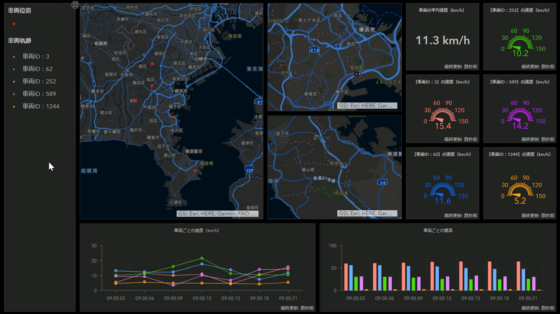Screen dimensions: 560x314
Task: Click the route 218 shield on the Yokohama map
Action: coord(314,50)
